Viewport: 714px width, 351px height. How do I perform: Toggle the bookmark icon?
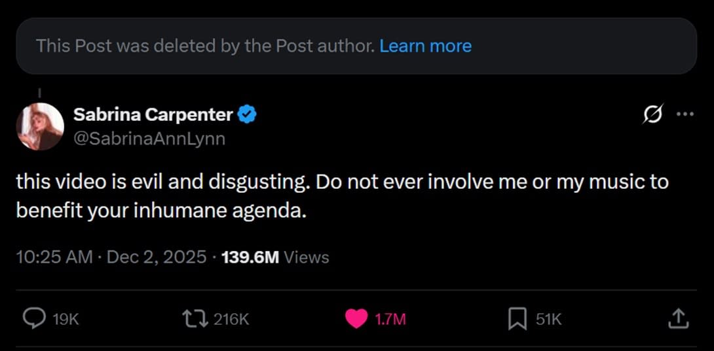[x=517, y=318]
